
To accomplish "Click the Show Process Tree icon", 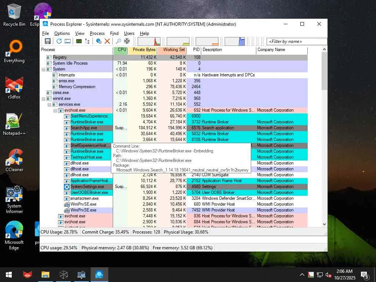I will pyautogui.click(x=87, y=41).
